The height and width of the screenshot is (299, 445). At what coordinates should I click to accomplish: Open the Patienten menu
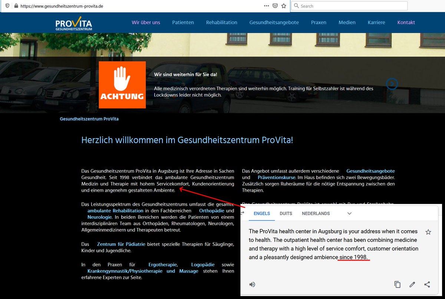pos(183,22)
